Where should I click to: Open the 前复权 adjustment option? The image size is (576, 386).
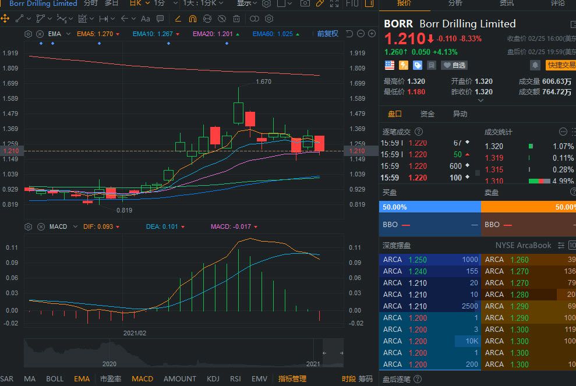click(x=328, y=34)
